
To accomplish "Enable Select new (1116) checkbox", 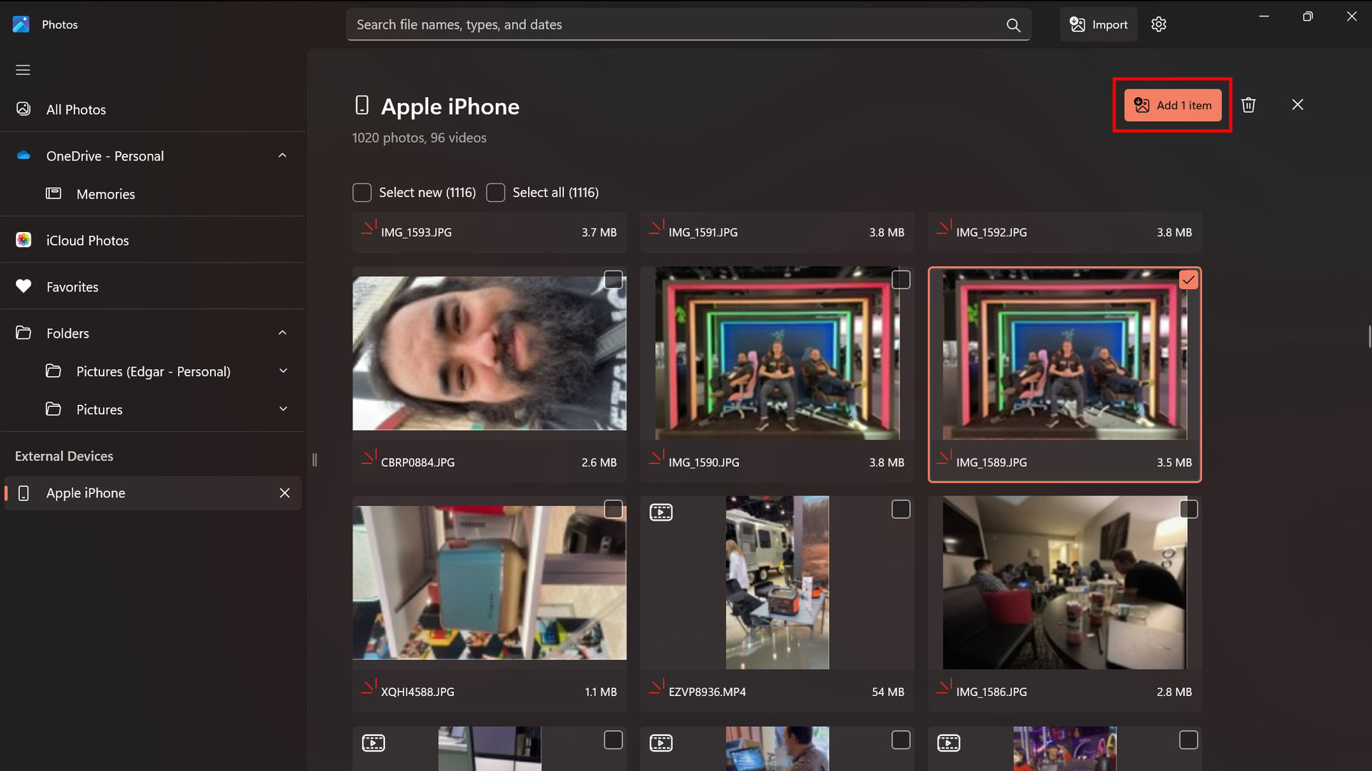I will (362, 193).
